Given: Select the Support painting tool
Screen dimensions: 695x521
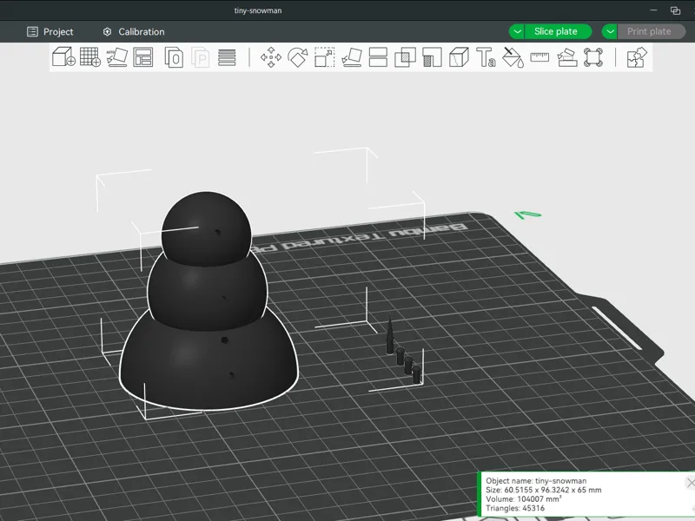Looking at the screenshot, I should coord(432,57).
